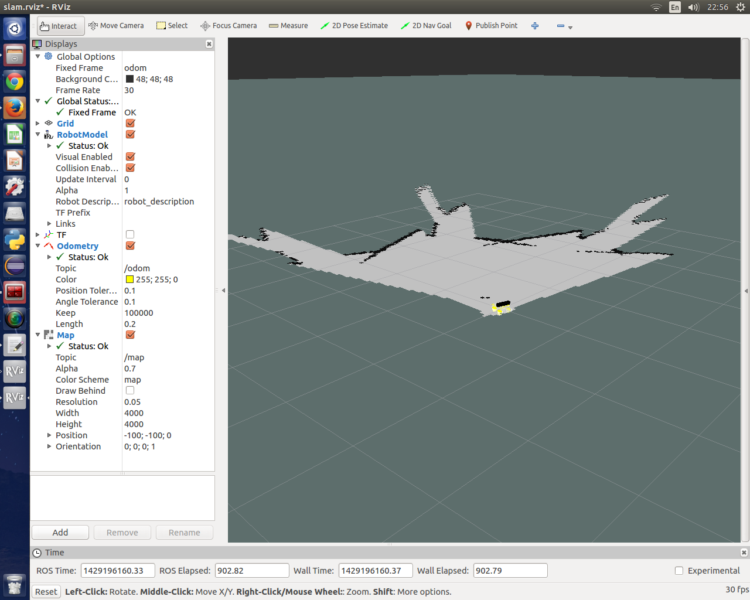Select the Interact tool
This screenshot has height=600, width=750.
pos(61,26)
